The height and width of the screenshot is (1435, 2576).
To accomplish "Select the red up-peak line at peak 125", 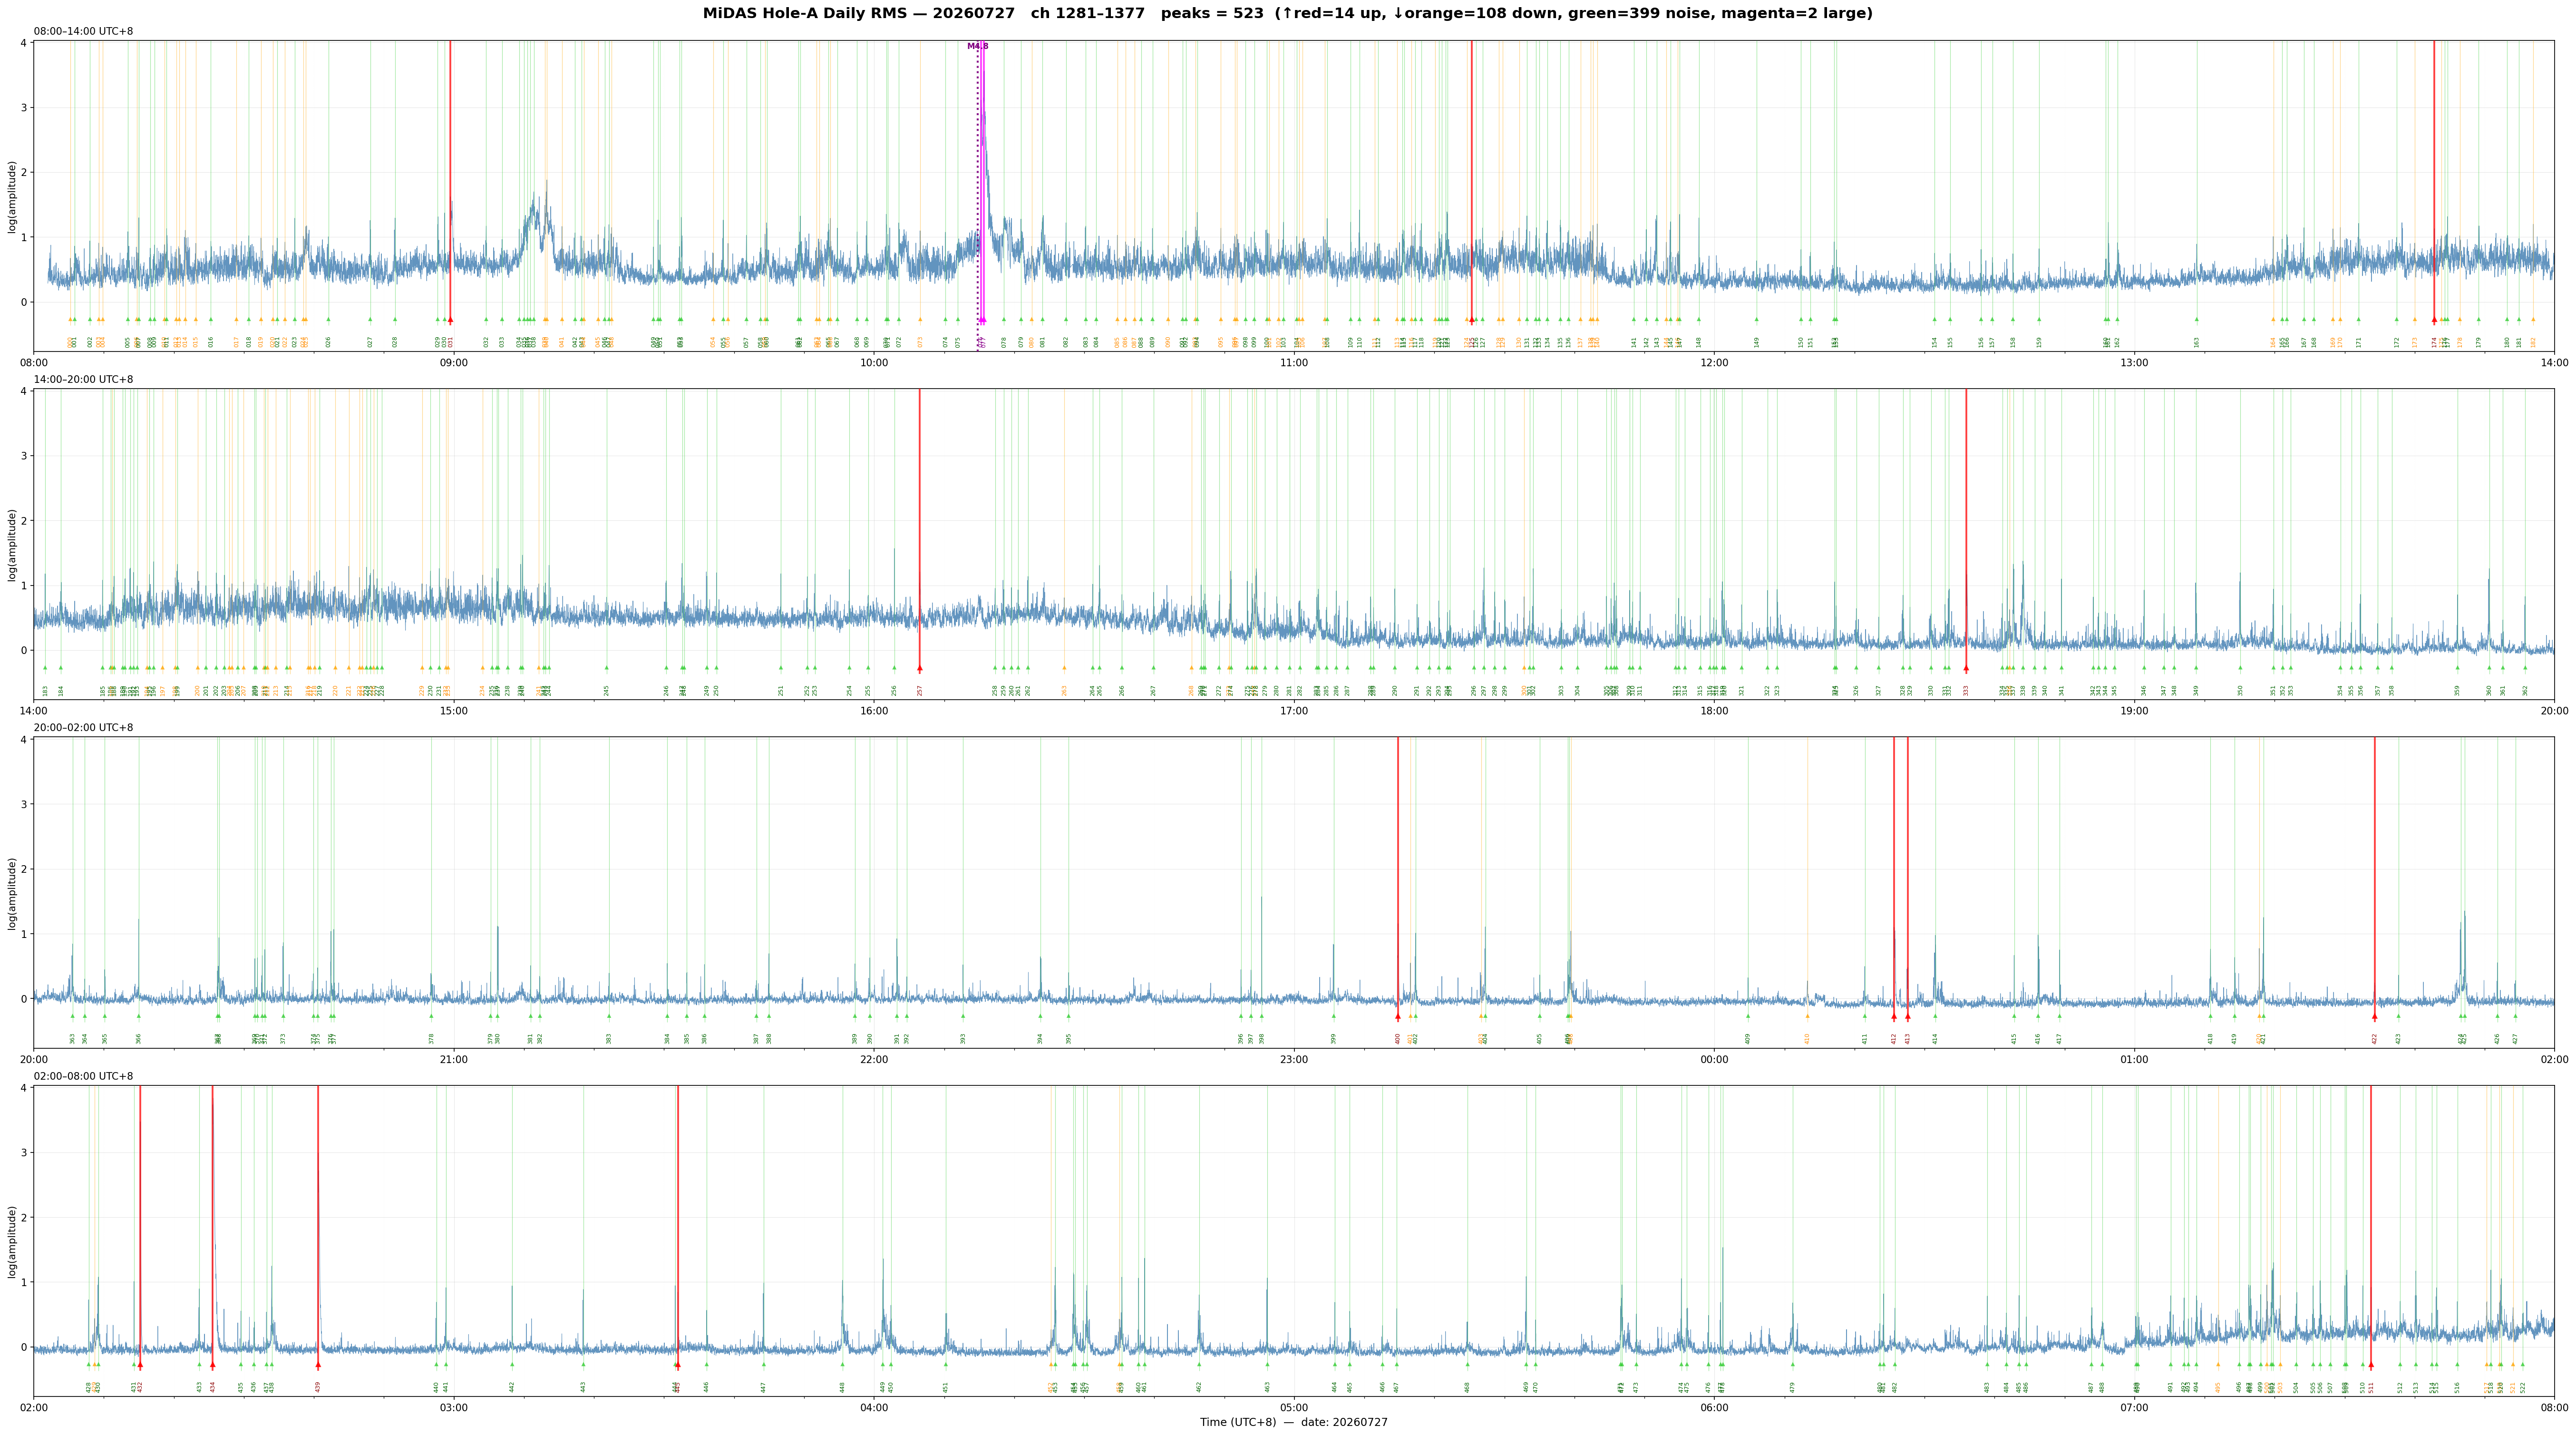I will tap(1471, 182).
